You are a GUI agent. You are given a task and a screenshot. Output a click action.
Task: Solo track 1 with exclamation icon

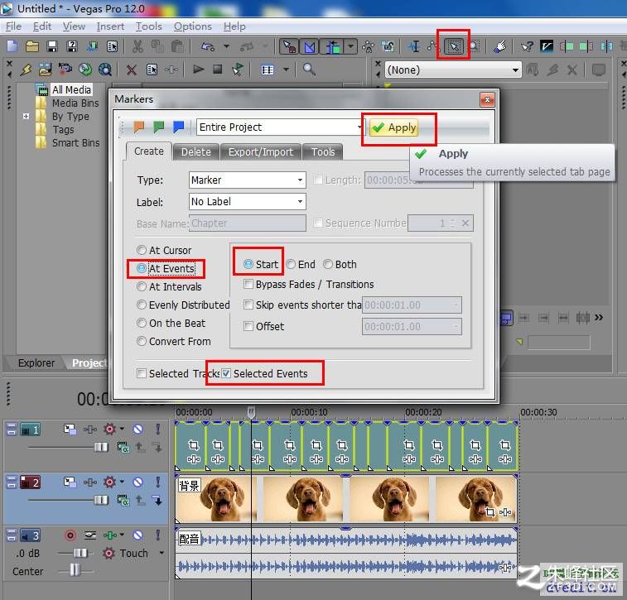[158, 430]
